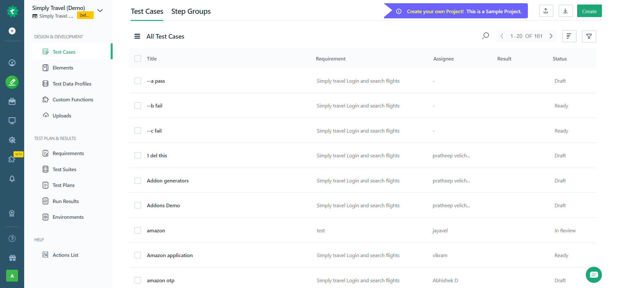Screen dimensions: 618x288
Task: Click the upload/export icon button
Action: 546,11
